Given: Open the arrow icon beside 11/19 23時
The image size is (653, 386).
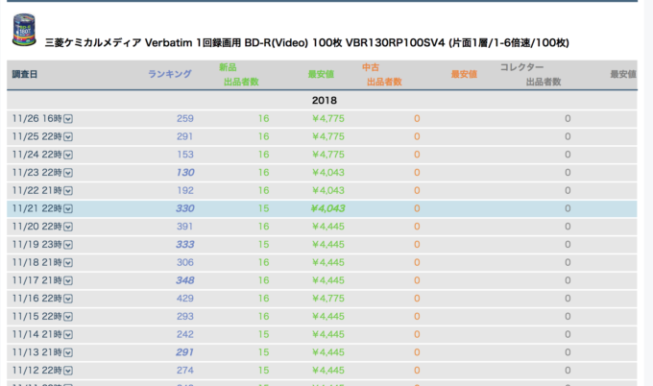Looking at the screenshot, I should 68,245.
